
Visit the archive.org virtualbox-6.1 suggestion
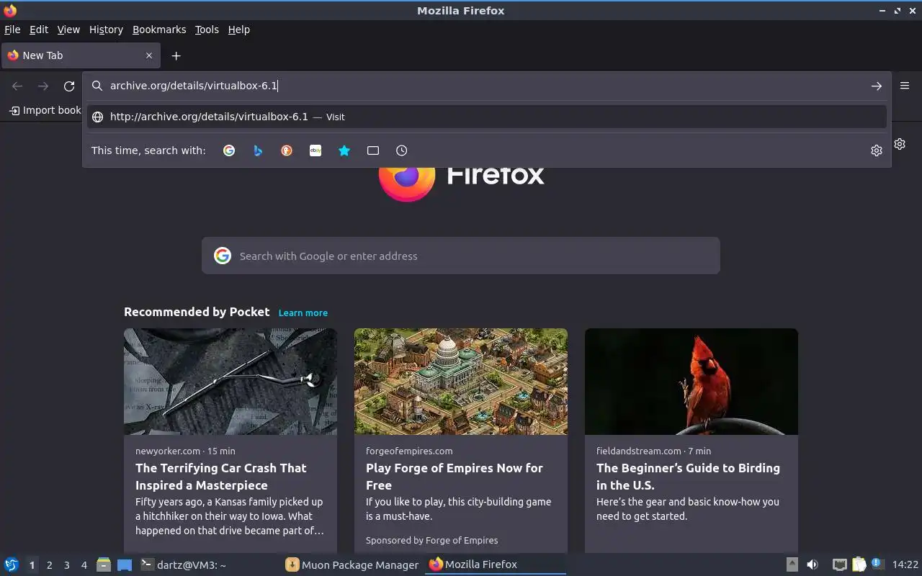pyautogui.click(x=486, y=117)
